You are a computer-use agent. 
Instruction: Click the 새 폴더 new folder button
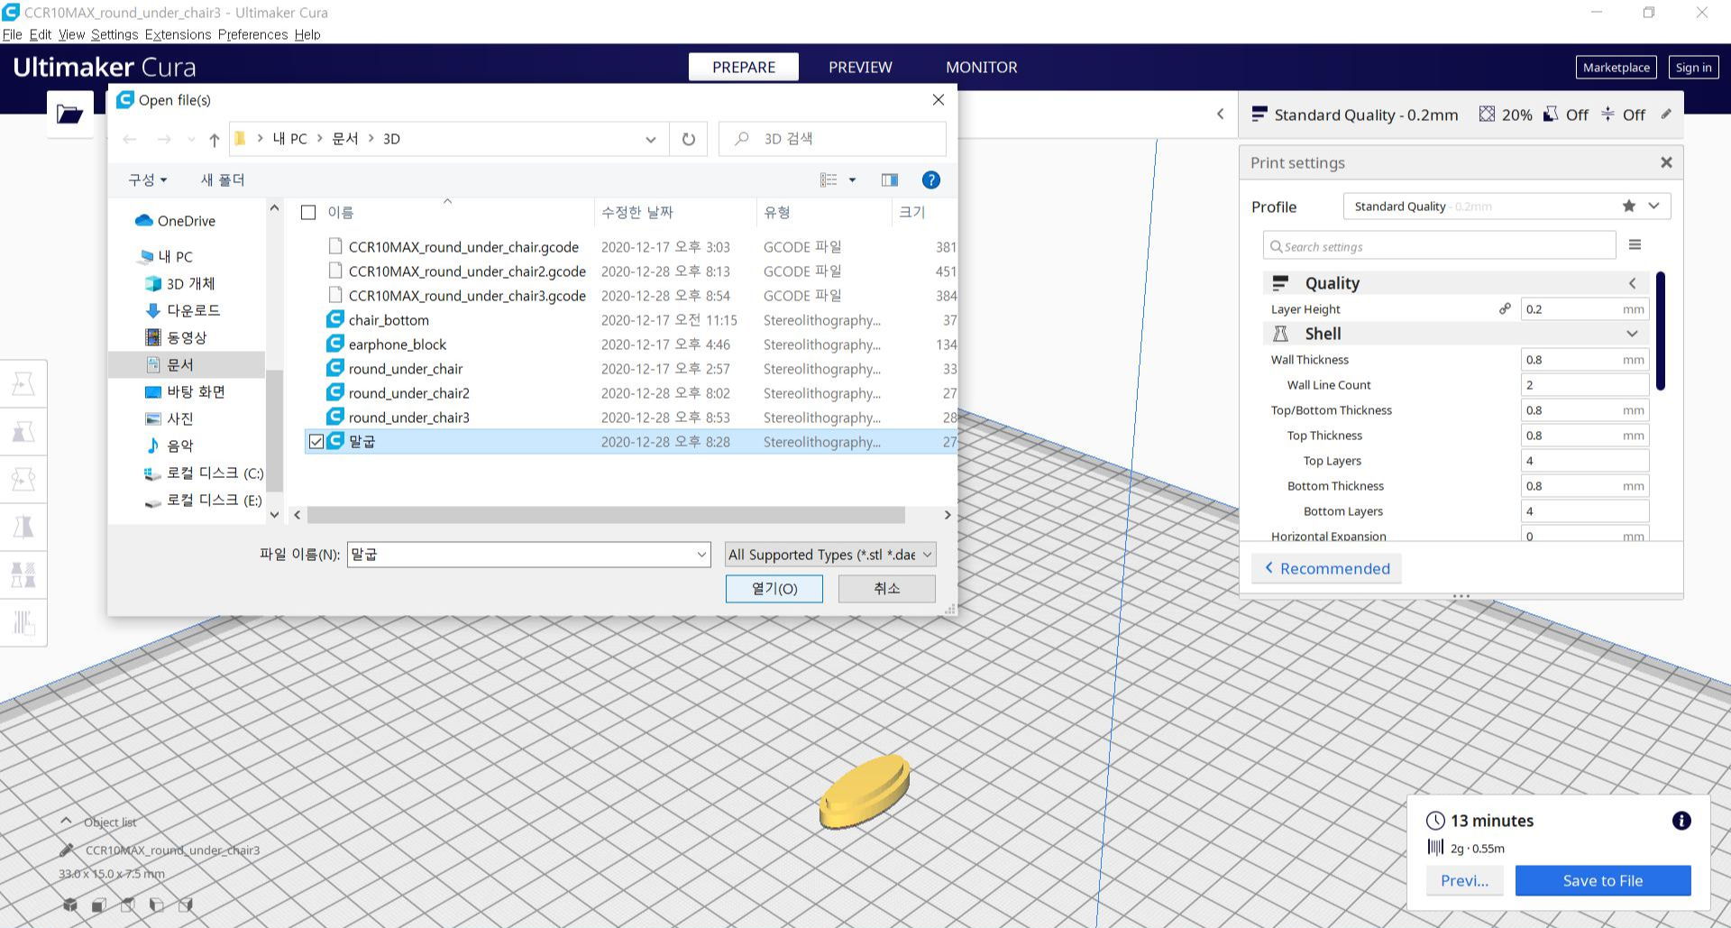(x=223, y=179)
